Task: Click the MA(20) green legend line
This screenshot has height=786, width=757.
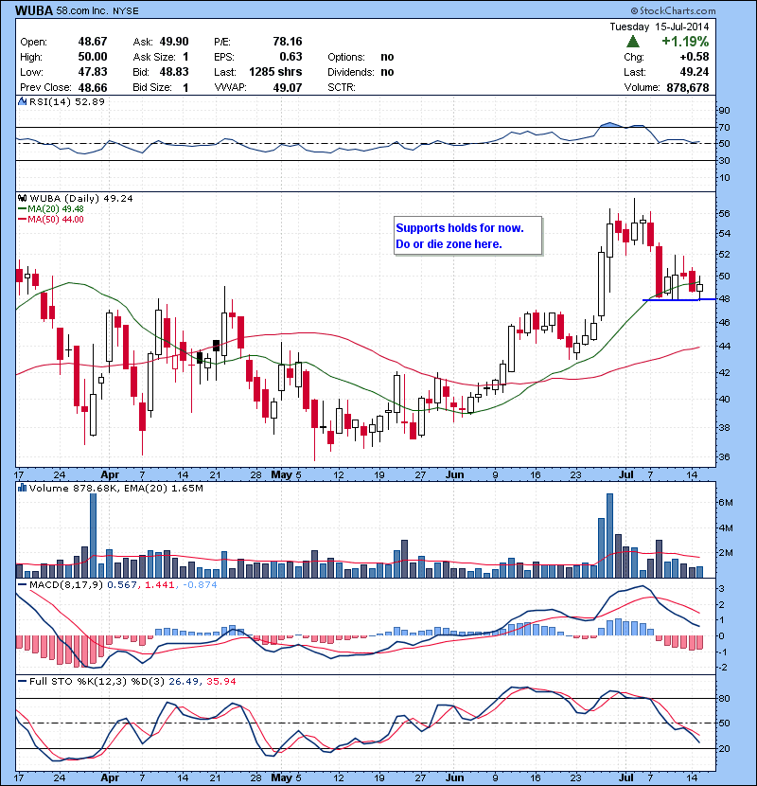Action: pyautogui.click(x=22, y=209)
